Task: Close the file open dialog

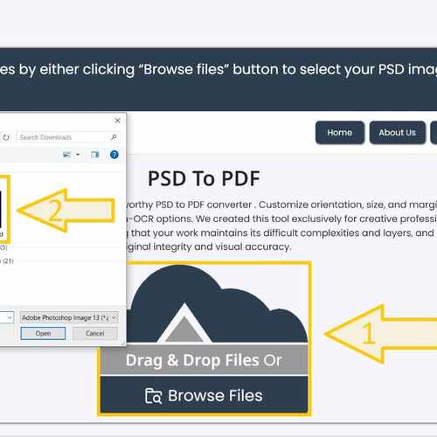Action: click(x=117, y=121)
